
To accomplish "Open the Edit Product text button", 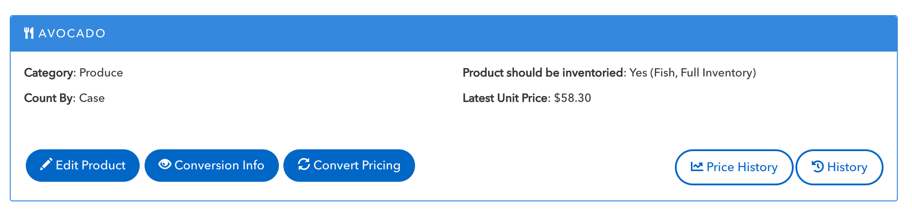I will click(x=91, y=165).
